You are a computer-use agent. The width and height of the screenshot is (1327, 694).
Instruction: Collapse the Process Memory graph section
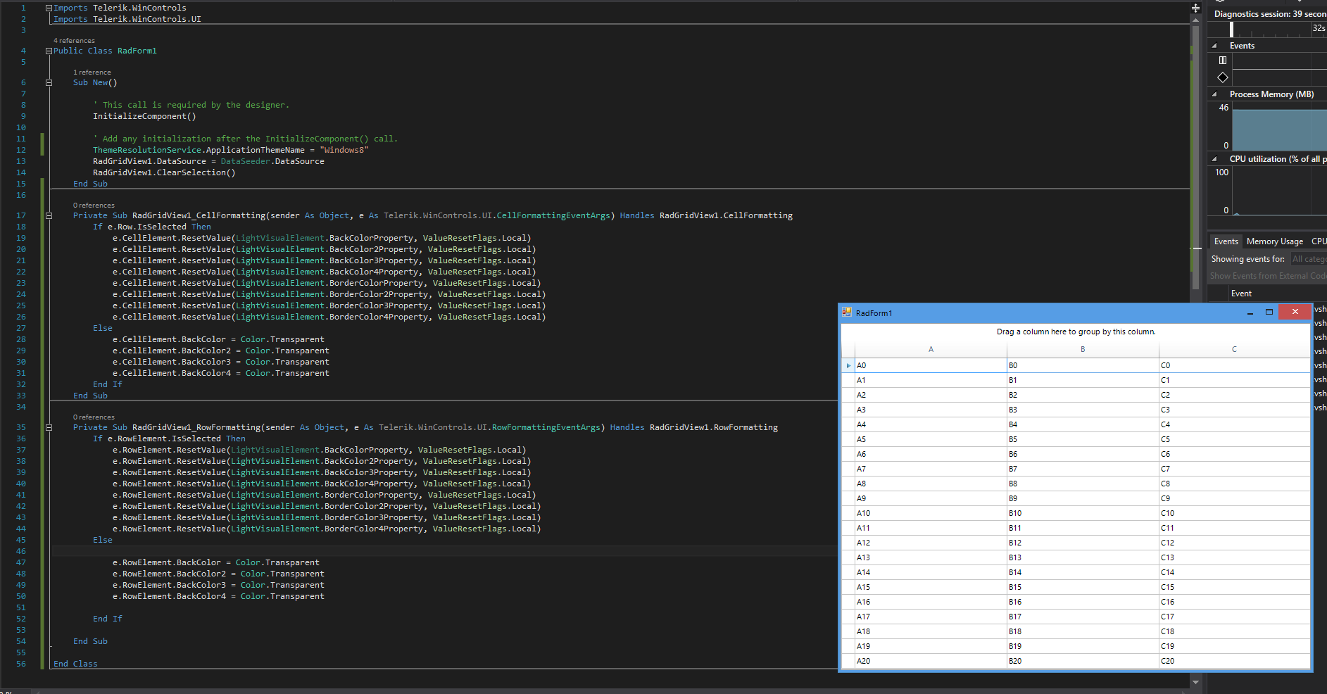1214,94
